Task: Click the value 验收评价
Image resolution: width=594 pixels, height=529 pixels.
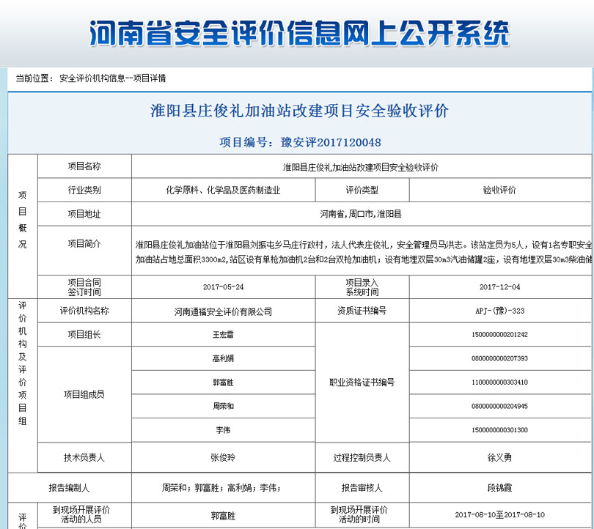Action: point(499,190)
